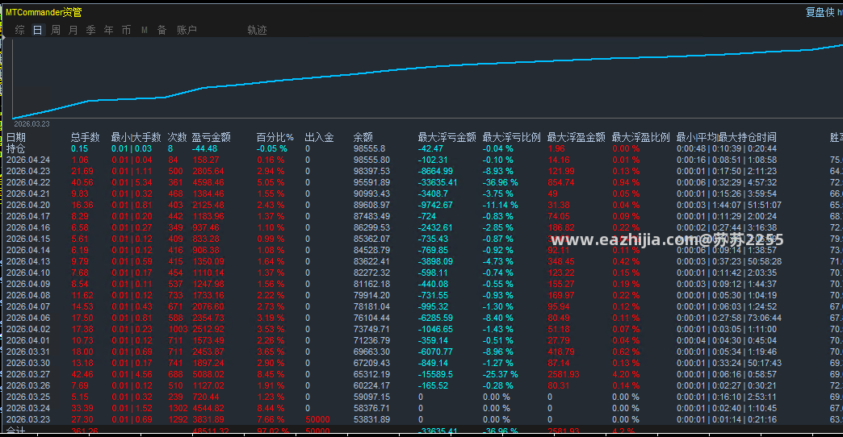This screenshot has width=843, height=437.
Task: Click the 最大浮亏比例 column header
Action: (511, 137)
